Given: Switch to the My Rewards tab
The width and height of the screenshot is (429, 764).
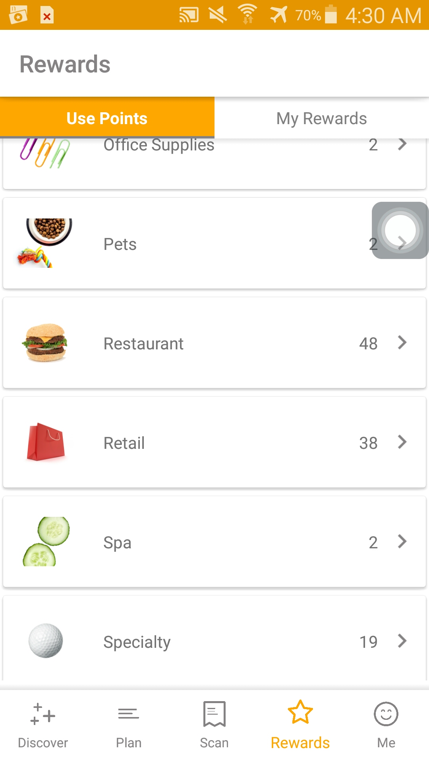Looking at the screenshot, I should point(322,118).
